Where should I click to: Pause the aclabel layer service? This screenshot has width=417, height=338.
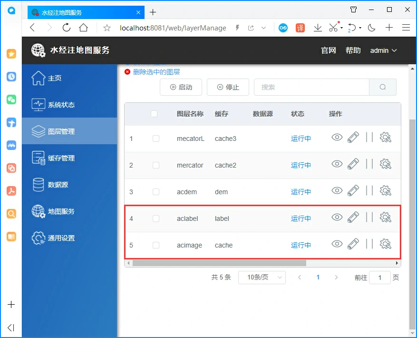369,218
